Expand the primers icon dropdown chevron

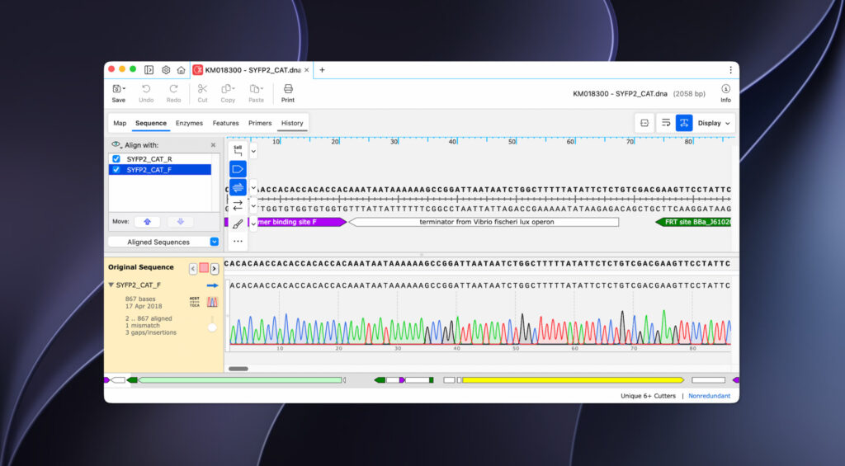click(x=253, y=206)
